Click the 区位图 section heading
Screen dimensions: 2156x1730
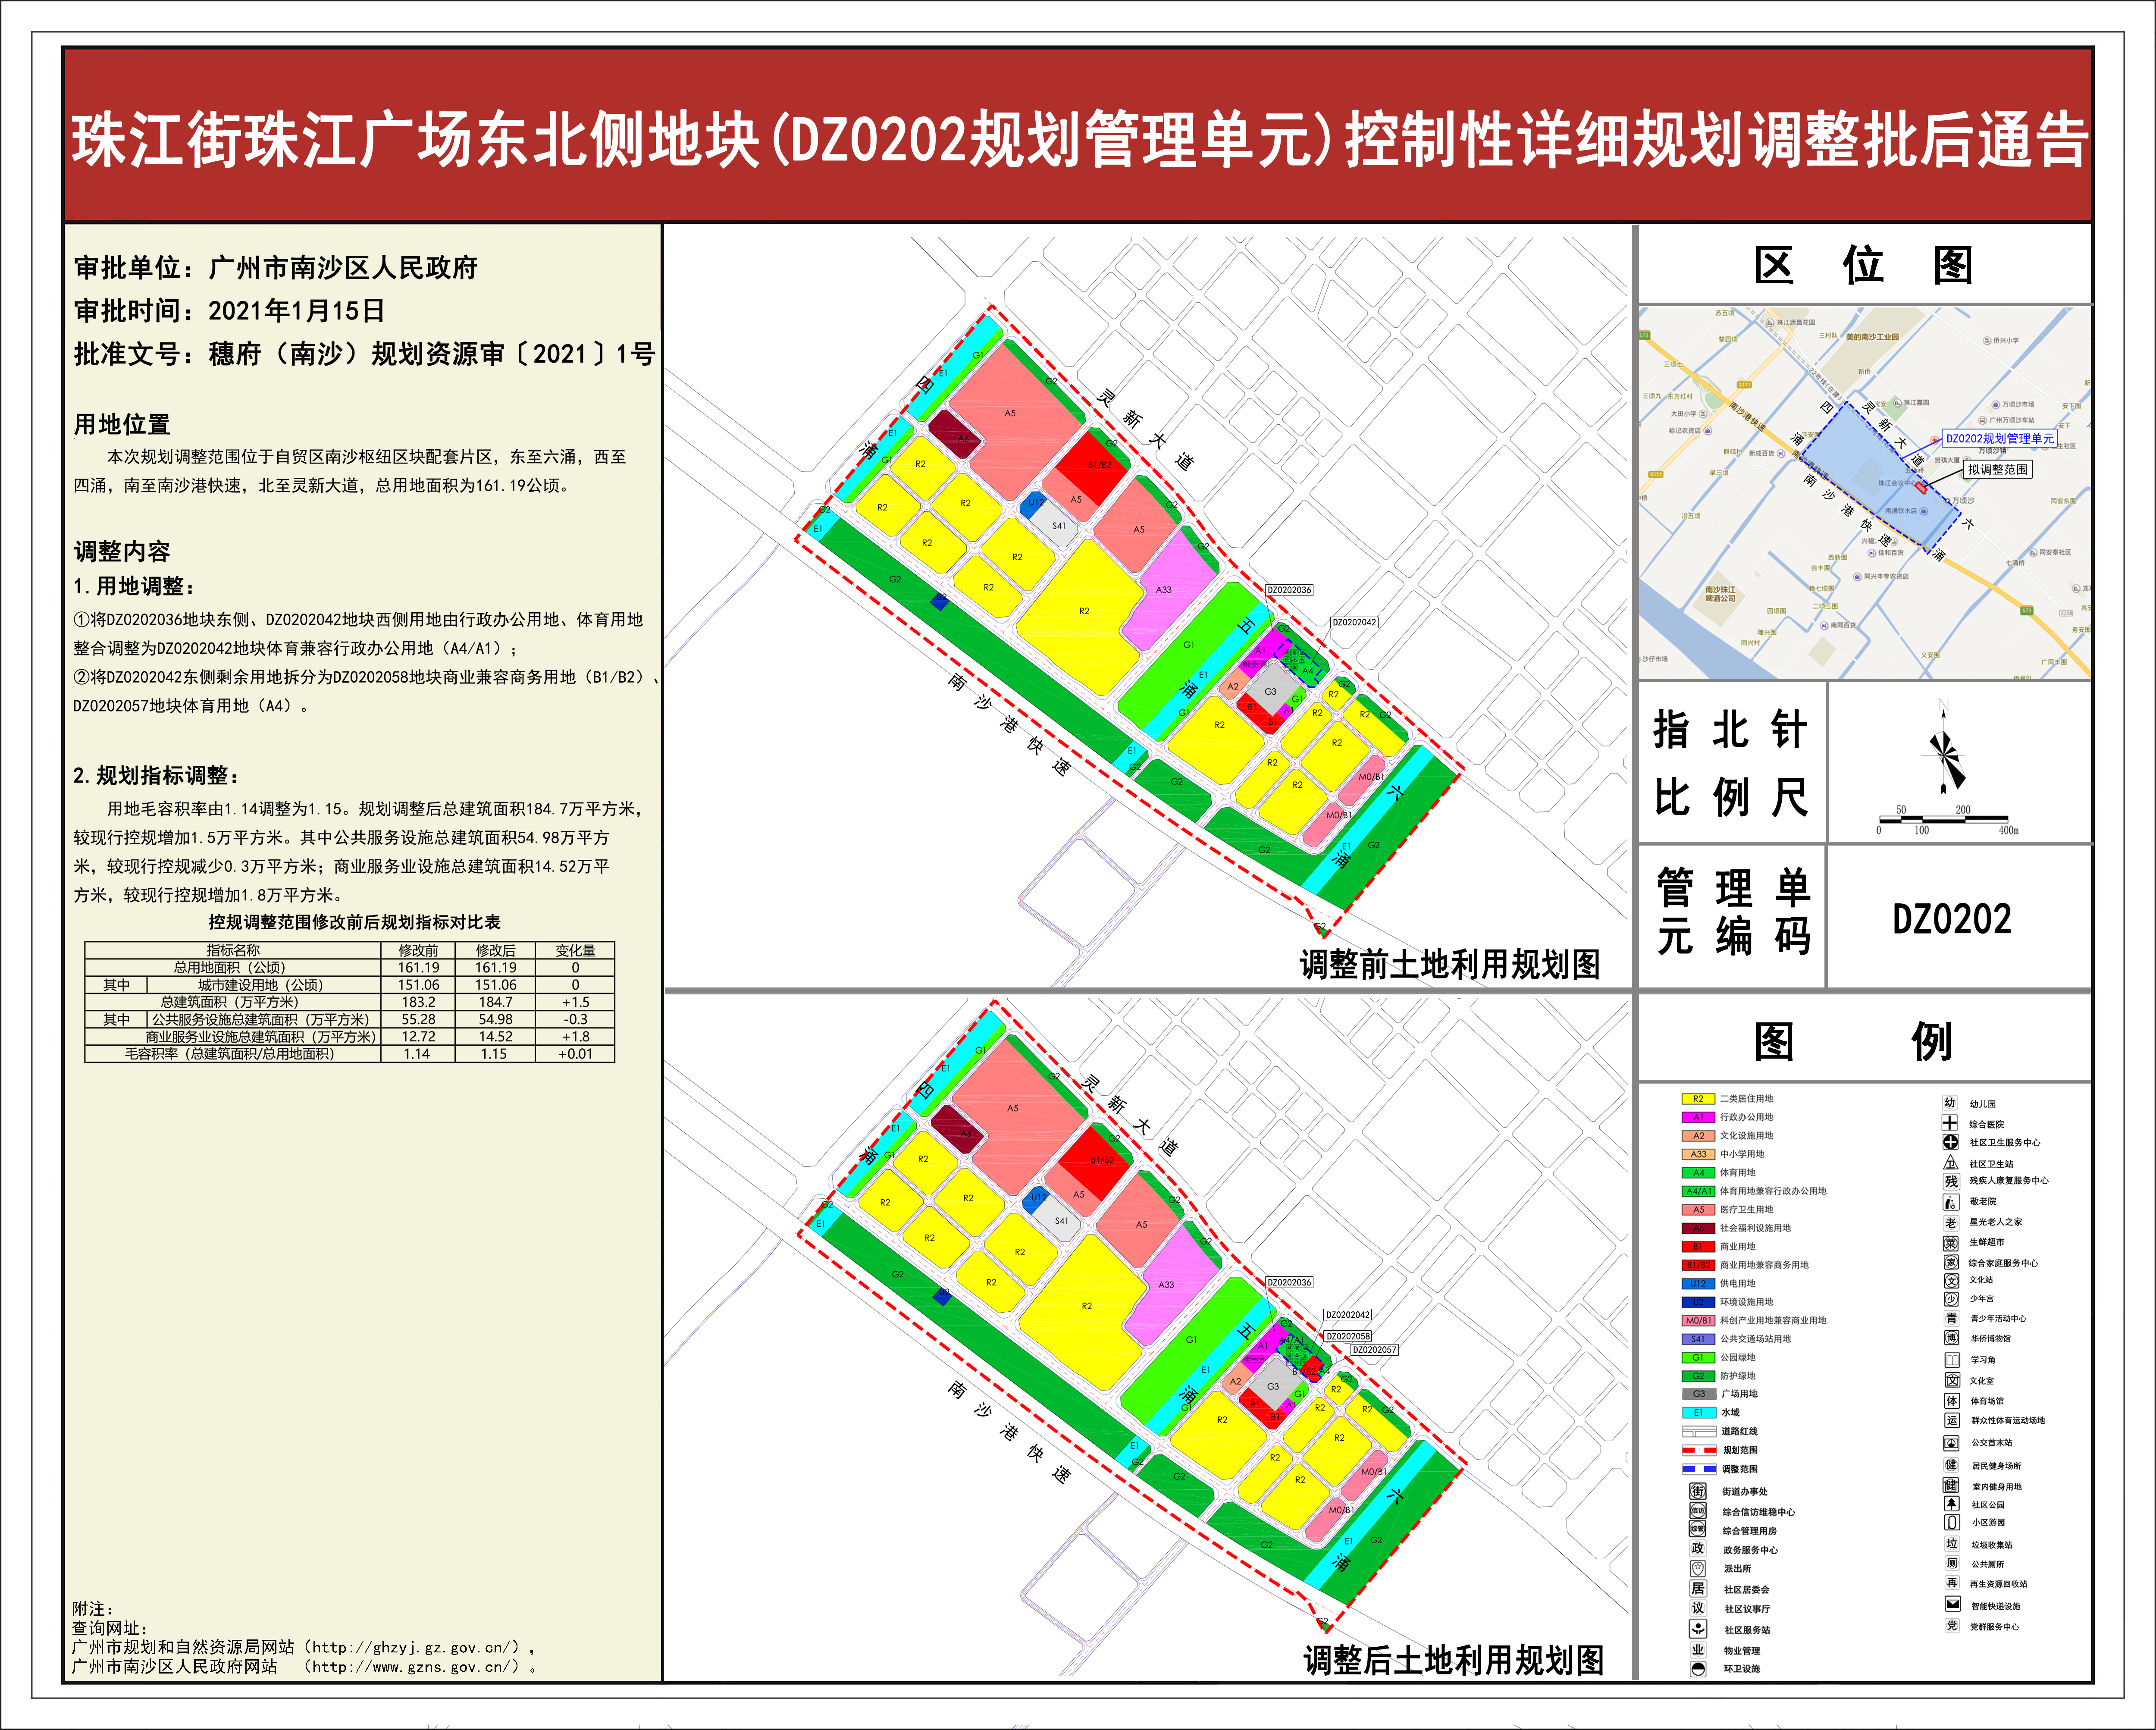tap(1864, 265)
